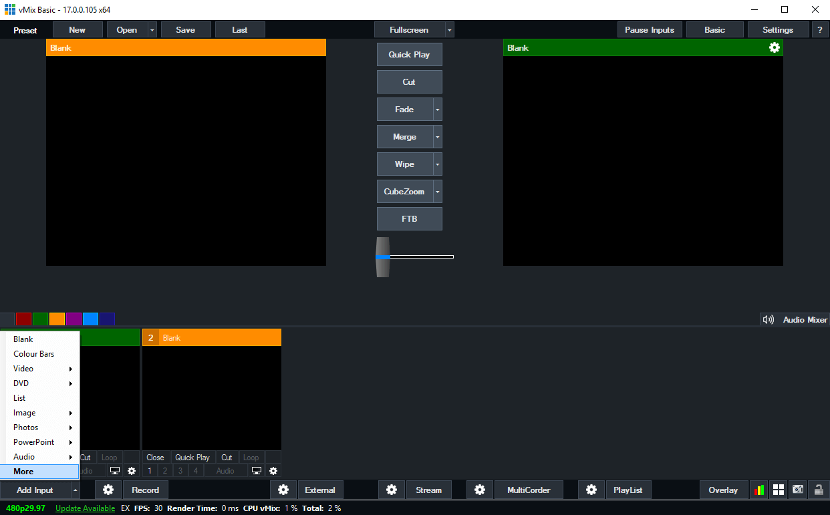Open the Audio Mixer panel

804,319
